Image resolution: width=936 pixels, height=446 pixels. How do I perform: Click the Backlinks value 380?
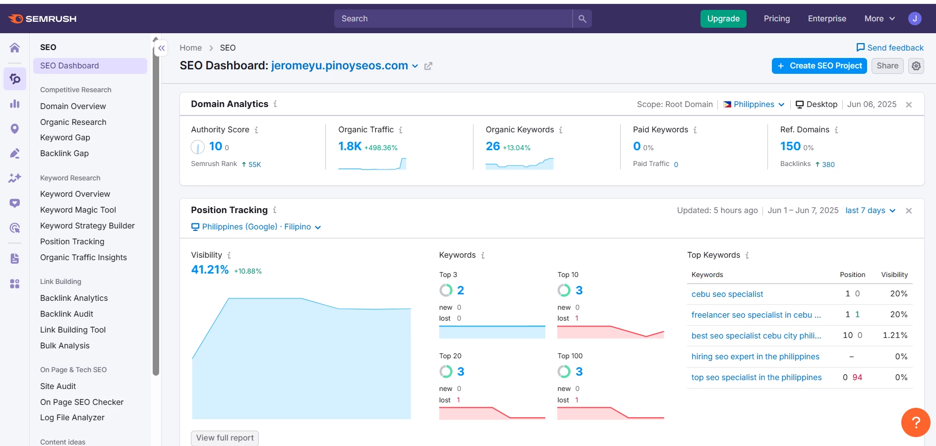828,165
